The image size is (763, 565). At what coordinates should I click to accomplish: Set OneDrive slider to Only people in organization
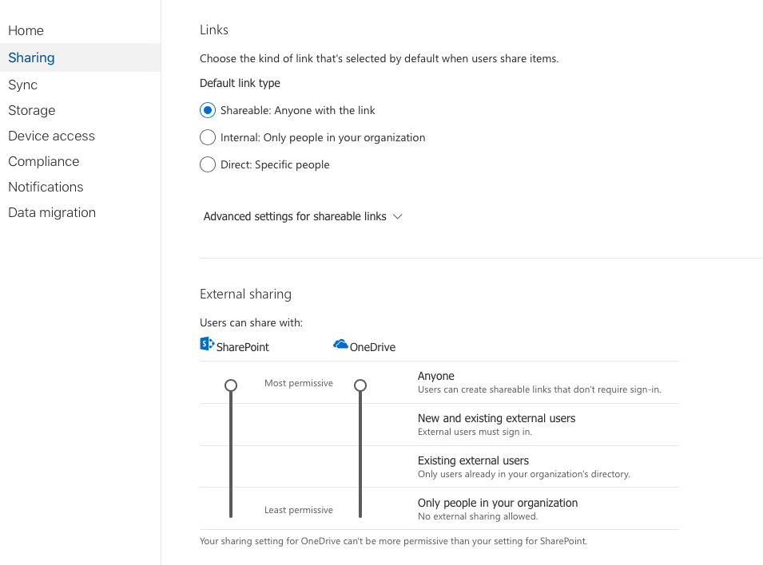[360, 508]
